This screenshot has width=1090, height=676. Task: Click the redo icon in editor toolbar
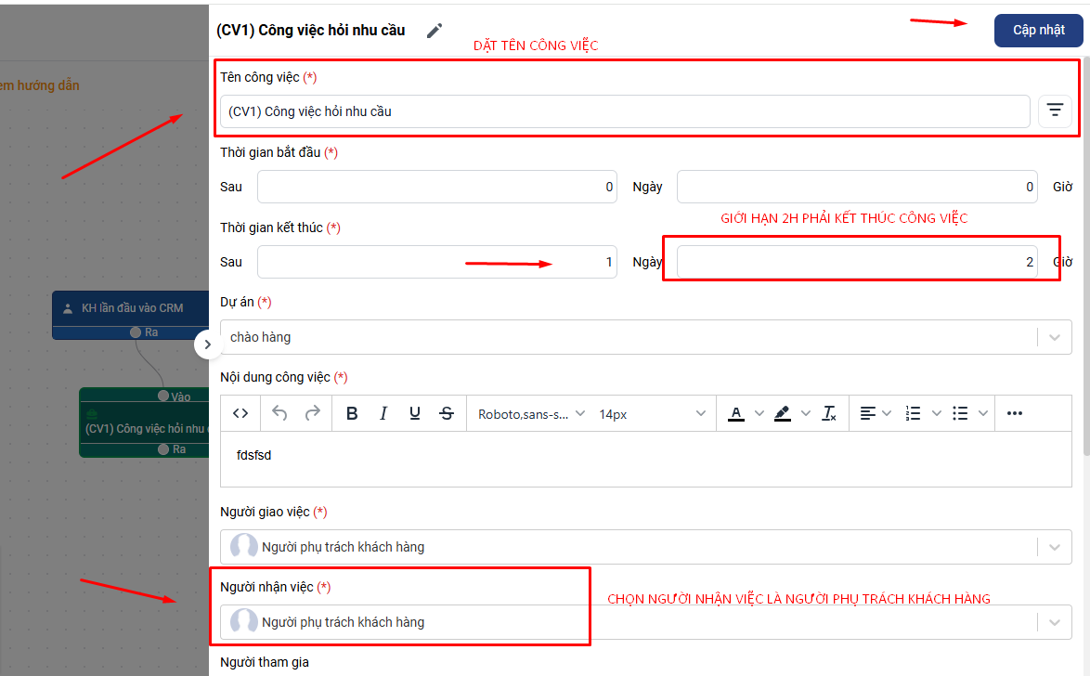[x=313, y=413]
